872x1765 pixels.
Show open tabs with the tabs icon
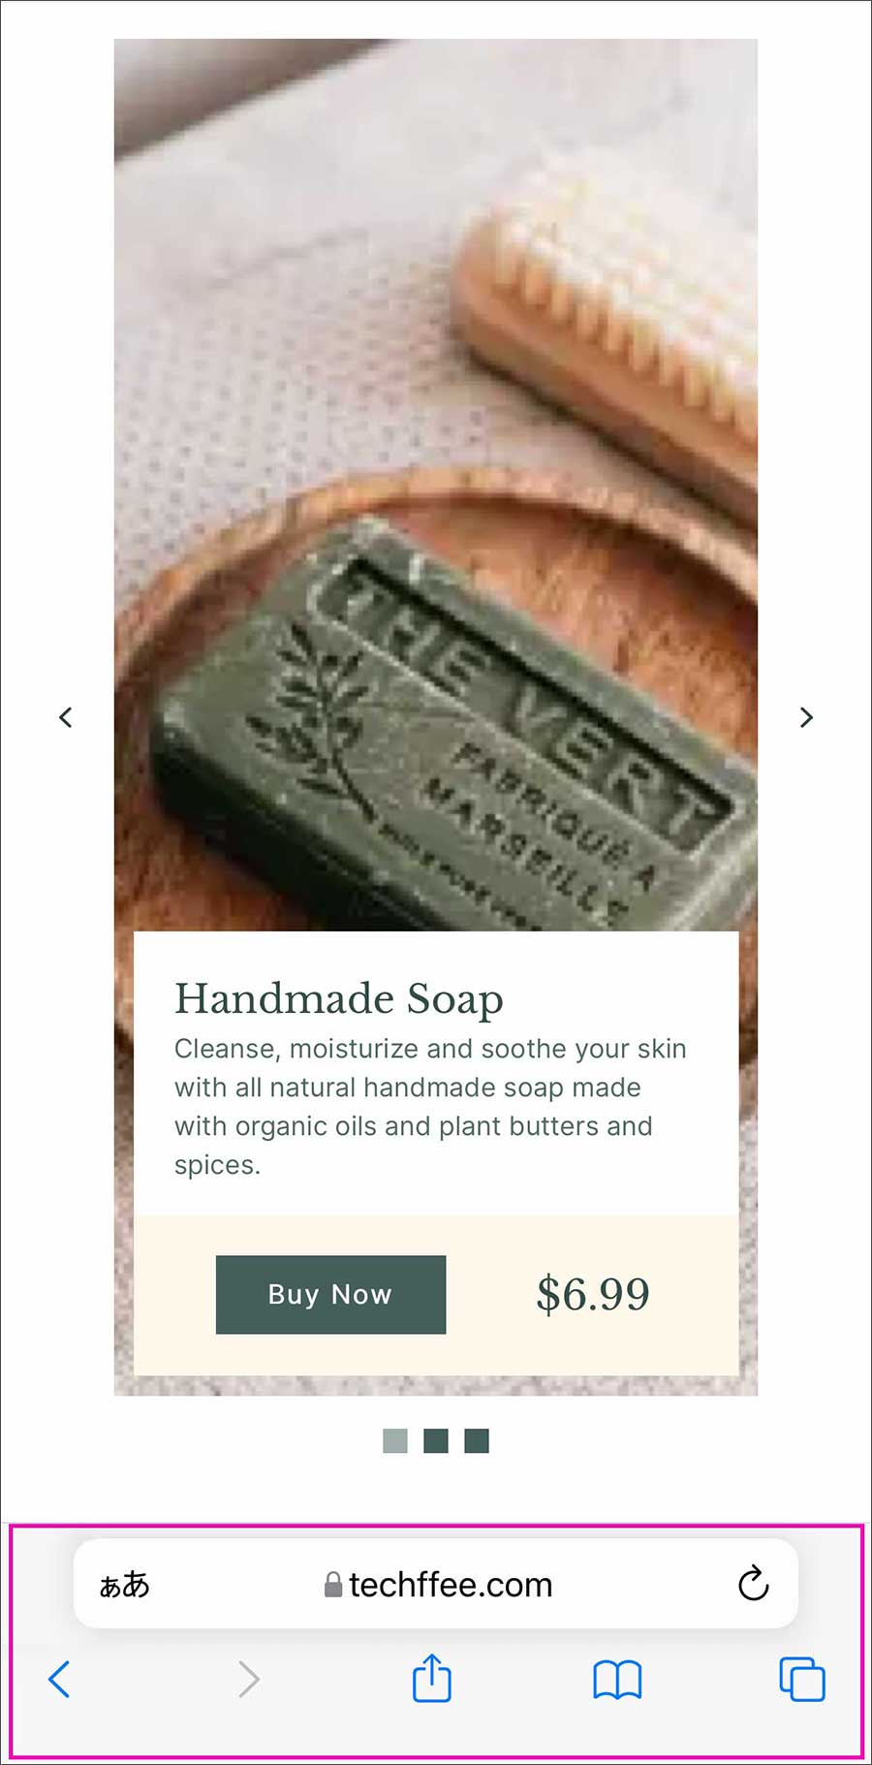coord(802,1679)
